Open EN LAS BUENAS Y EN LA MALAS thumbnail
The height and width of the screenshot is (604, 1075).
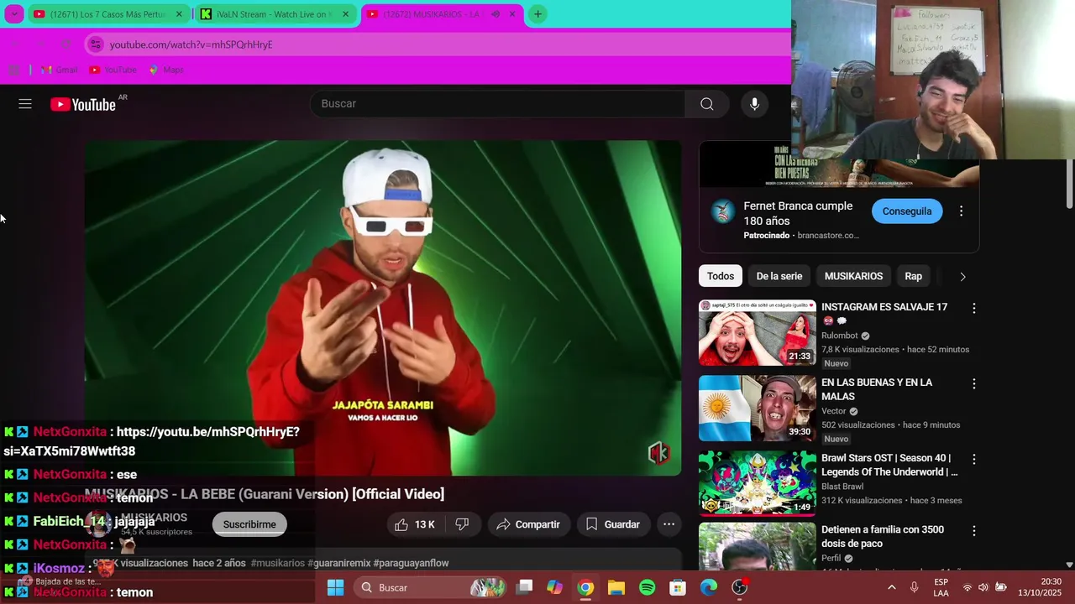tap(758, 409)
